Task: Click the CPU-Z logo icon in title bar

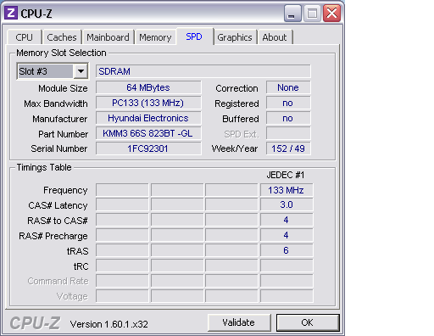Action: click(x=11, y=13)
